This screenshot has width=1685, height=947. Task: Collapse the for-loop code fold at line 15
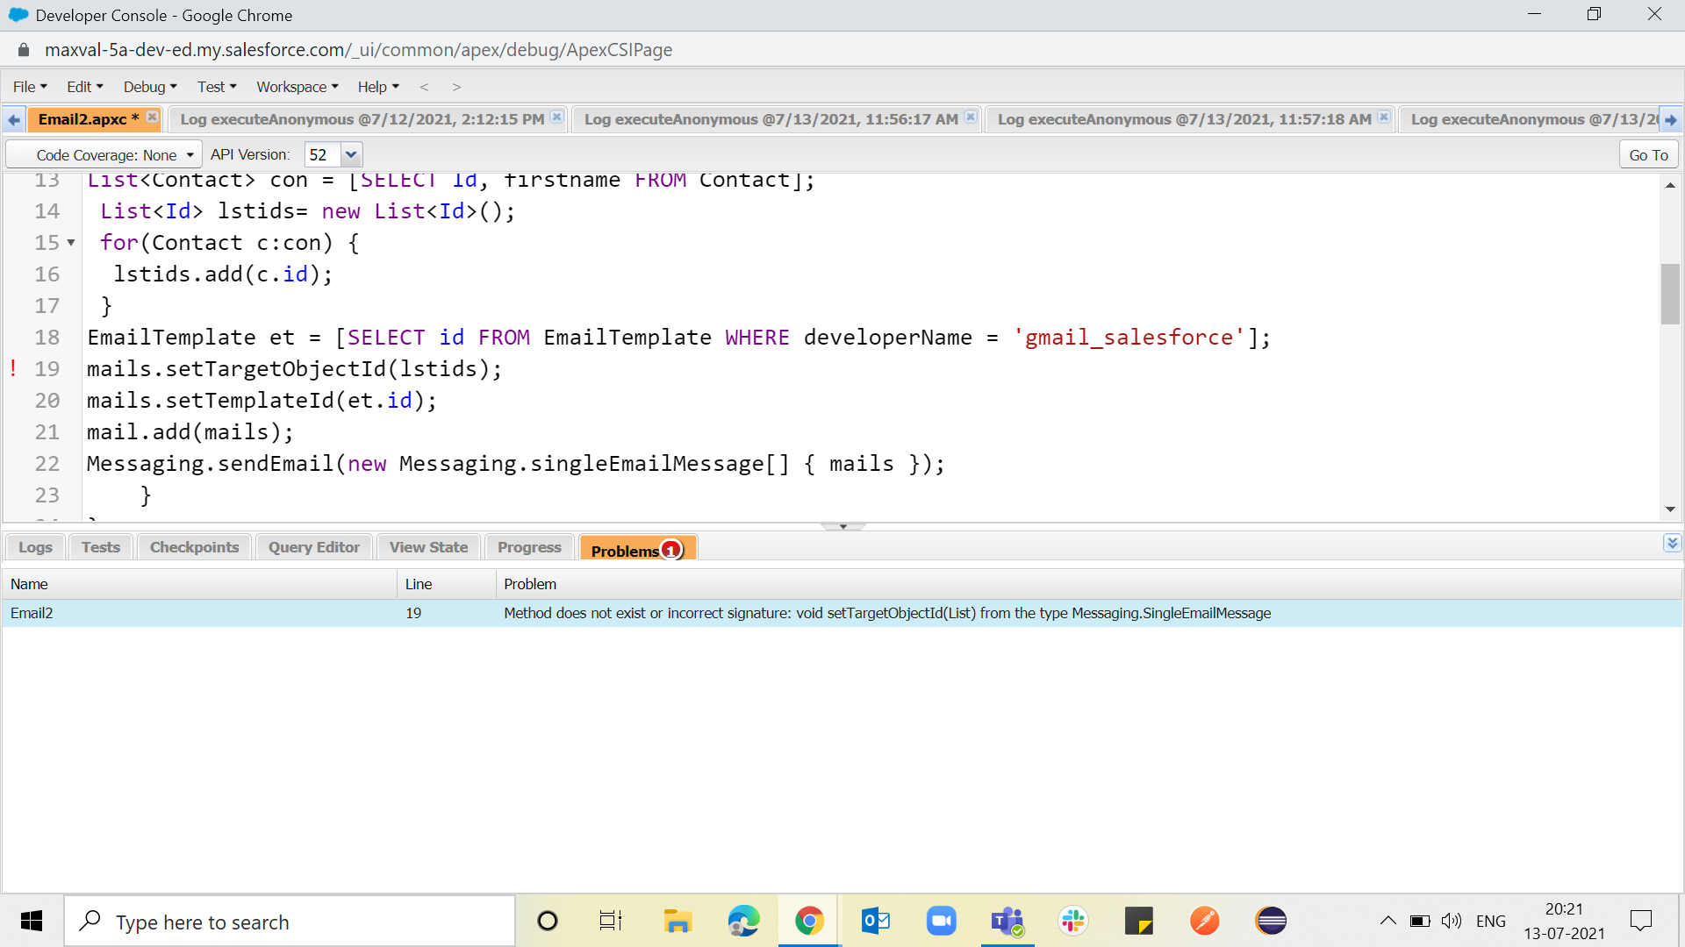coord(69,243)
